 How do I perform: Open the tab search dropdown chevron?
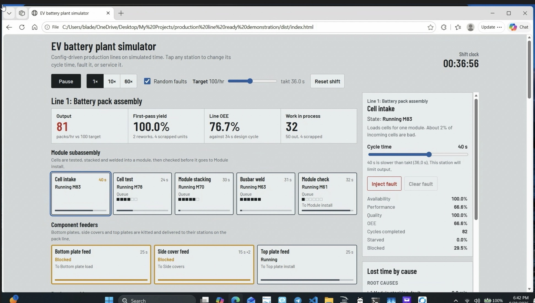click(x=9, y=13)
